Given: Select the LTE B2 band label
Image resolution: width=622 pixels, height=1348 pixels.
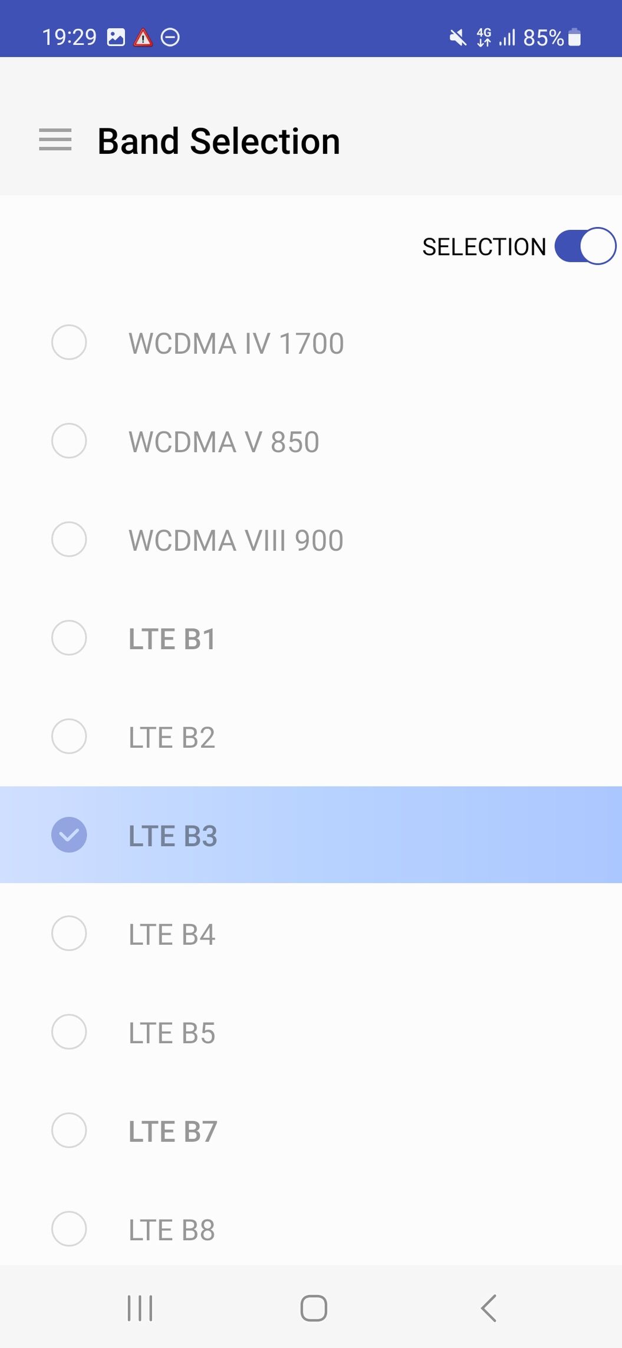Looking at the screenshot, I should coord(172,737).
